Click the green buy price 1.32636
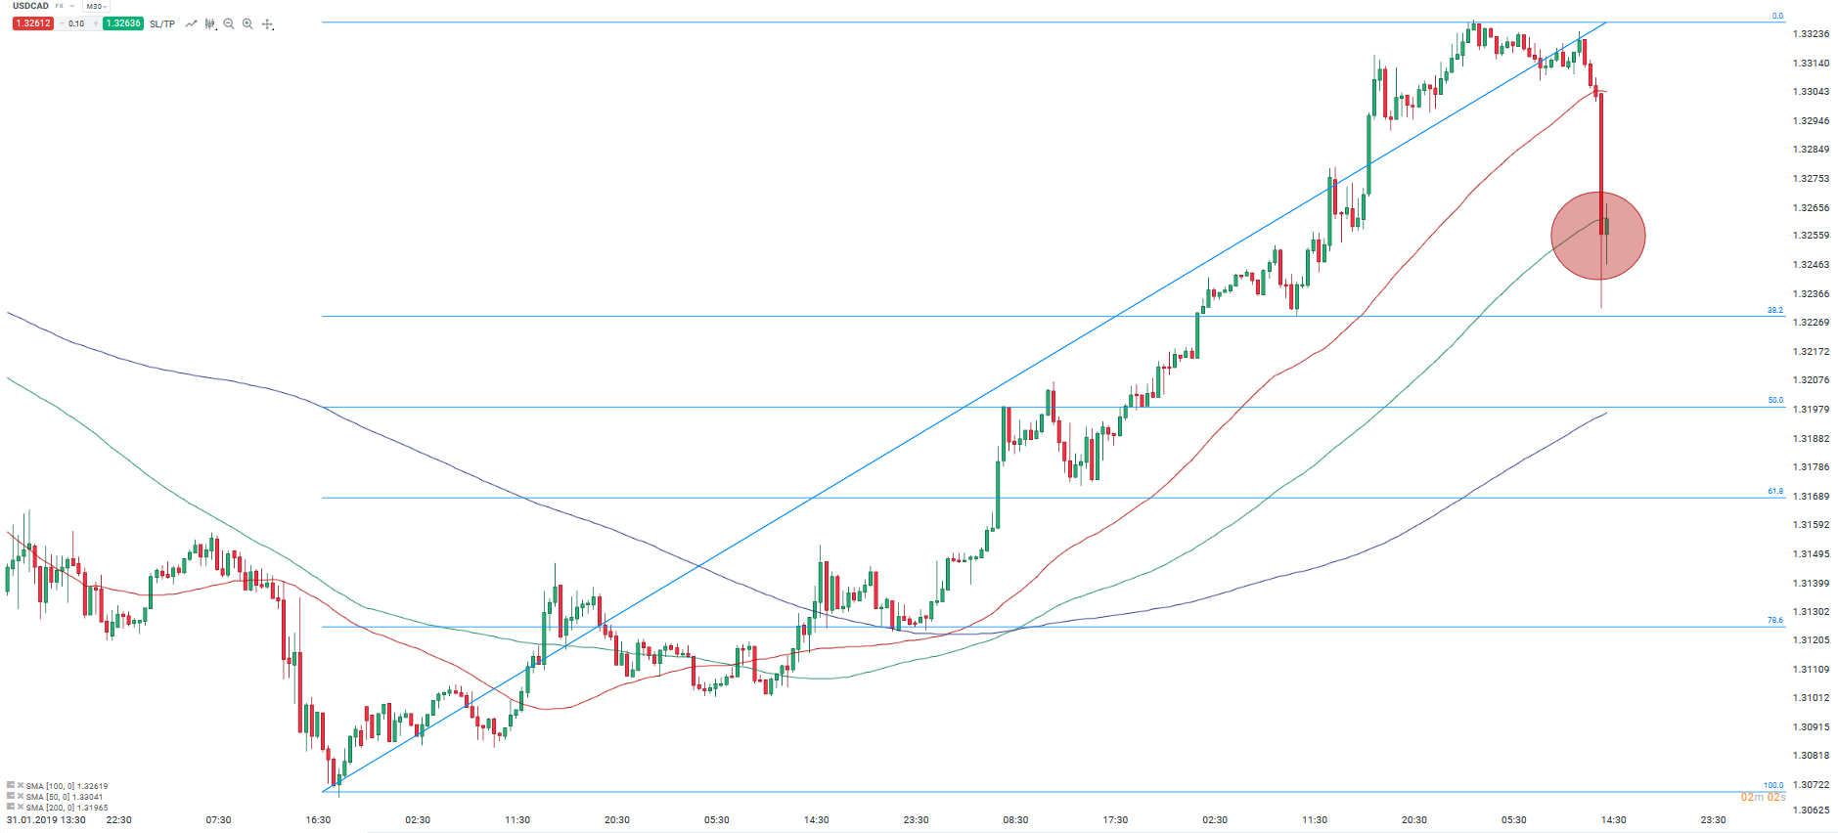 [x=123, y=23]
